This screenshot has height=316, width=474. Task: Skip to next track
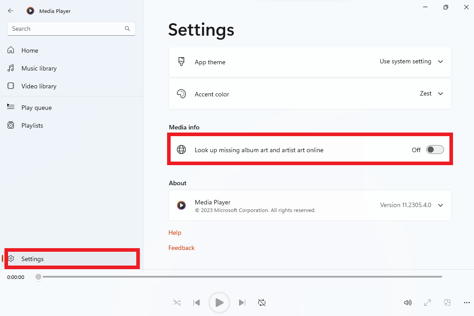(x=242, y=303)
